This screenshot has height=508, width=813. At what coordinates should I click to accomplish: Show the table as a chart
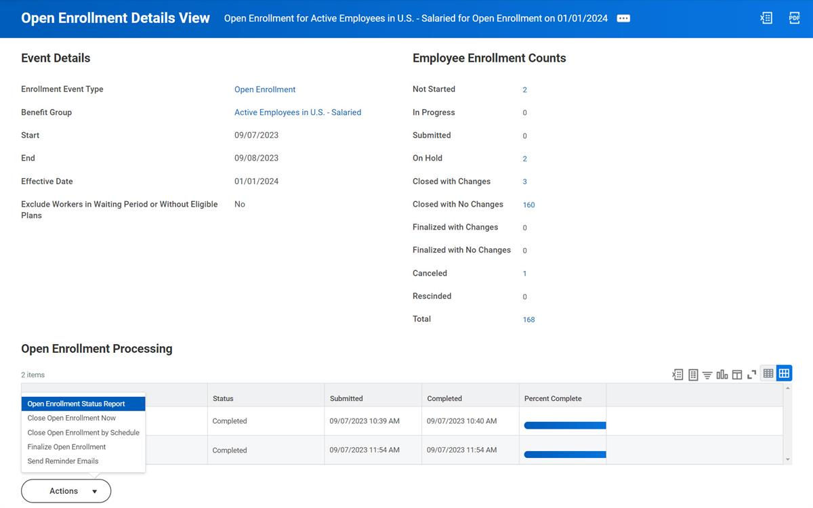coord(722,374)
